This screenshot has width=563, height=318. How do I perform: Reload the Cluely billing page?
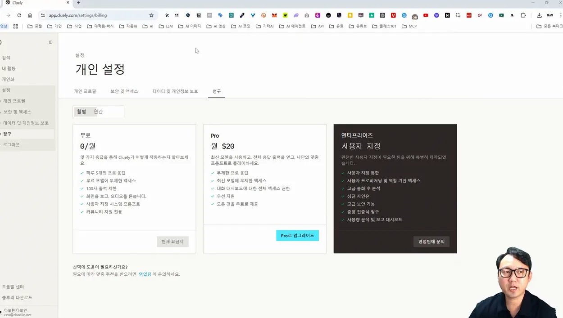[x=19, y=15]
